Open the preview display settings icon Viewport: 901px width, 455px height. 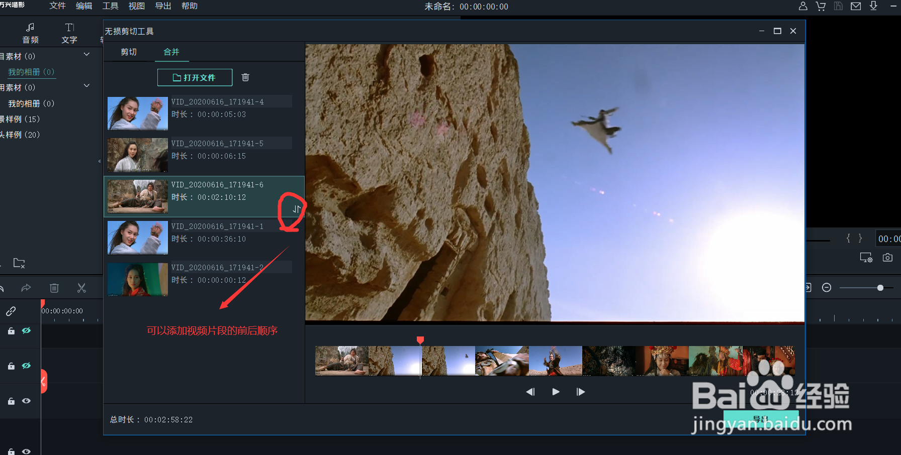[x=866, y=258]
